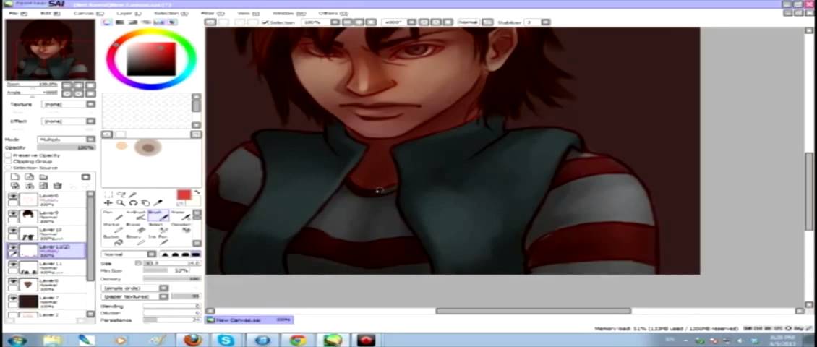
Task: Select the selection pen (Select) tool
Action: tap(158, 228)
